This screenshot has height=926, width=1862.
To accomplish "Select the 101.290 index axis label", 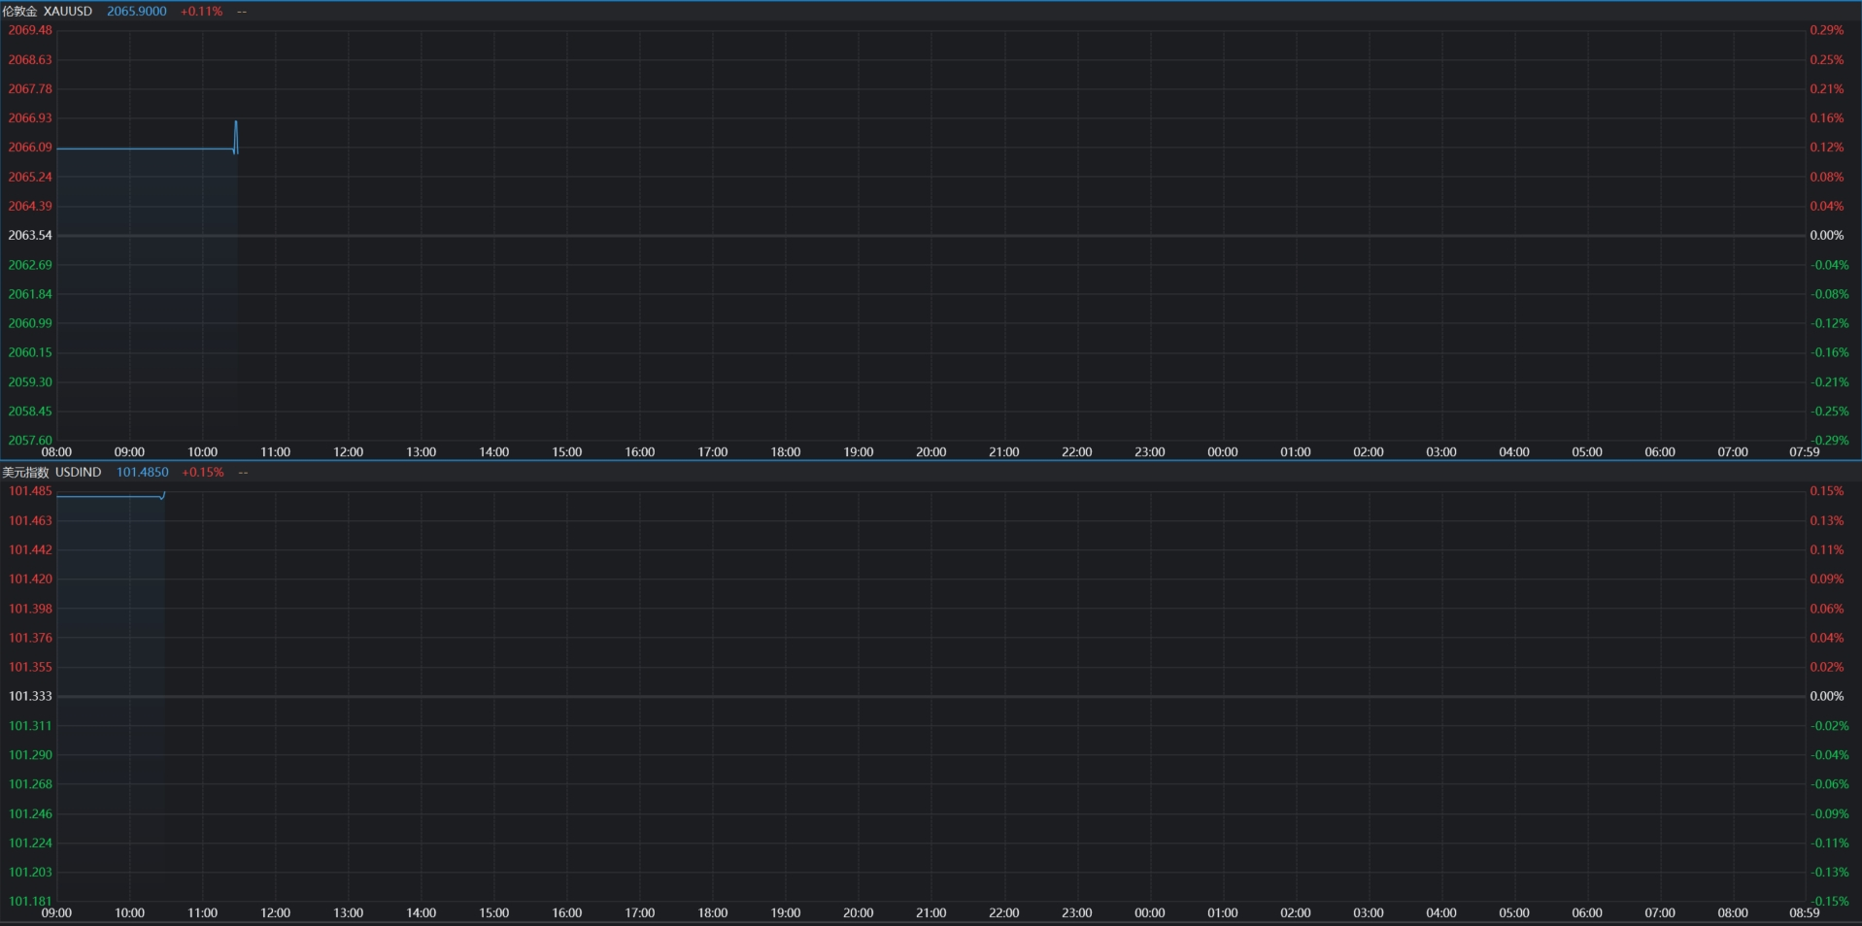I will (x=30, y=755).
